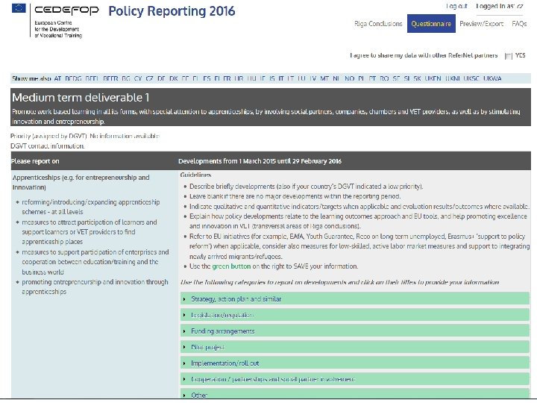537x403 pixels.
Task: Click the 'Priority (assigned by DGVT)' line
Action: [x=85, y=136]
